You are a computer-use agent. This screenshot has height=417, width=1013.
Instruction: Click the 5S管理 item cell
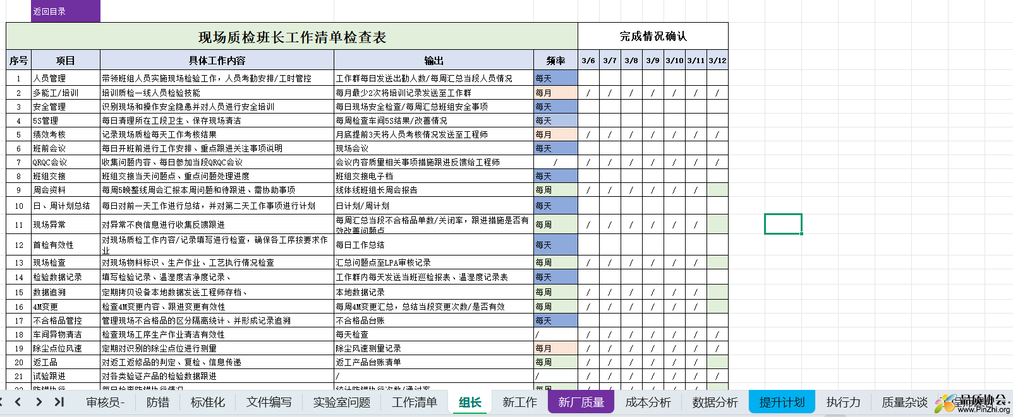click(66, 120)
